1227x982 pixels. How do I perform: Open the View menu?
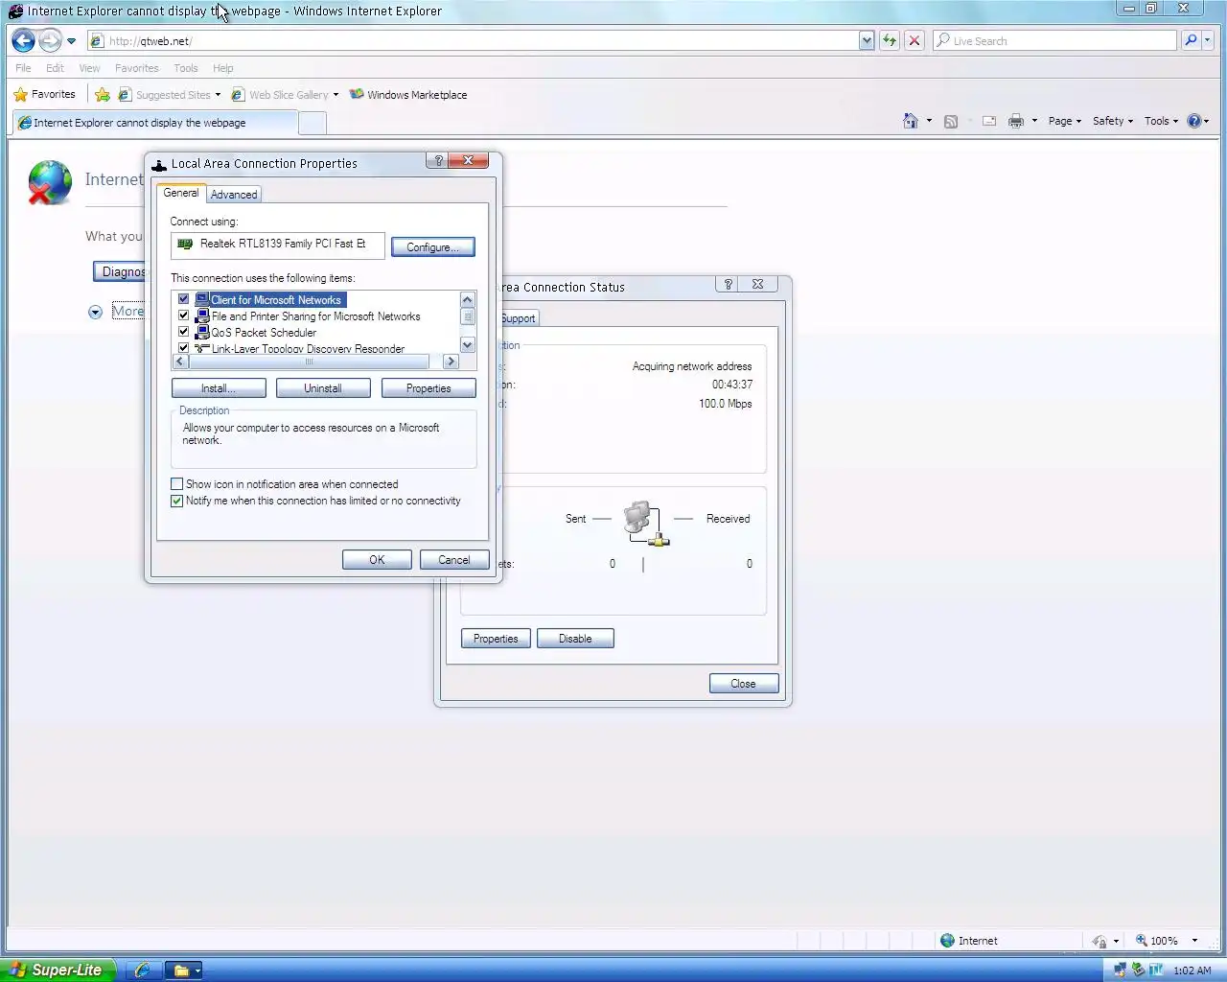pos(89,68)
